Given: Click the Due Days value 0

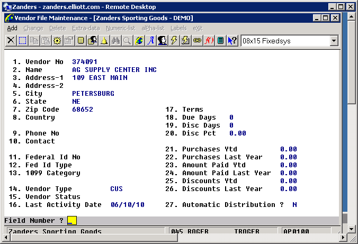Looking at the screenshot, I should 231,118.
